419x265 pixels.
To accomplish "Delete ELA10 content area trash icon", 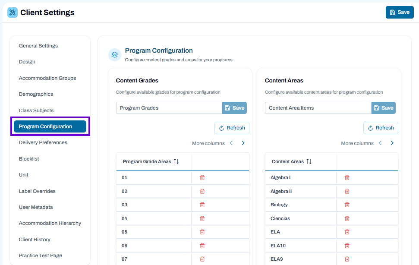I will 347,246.
